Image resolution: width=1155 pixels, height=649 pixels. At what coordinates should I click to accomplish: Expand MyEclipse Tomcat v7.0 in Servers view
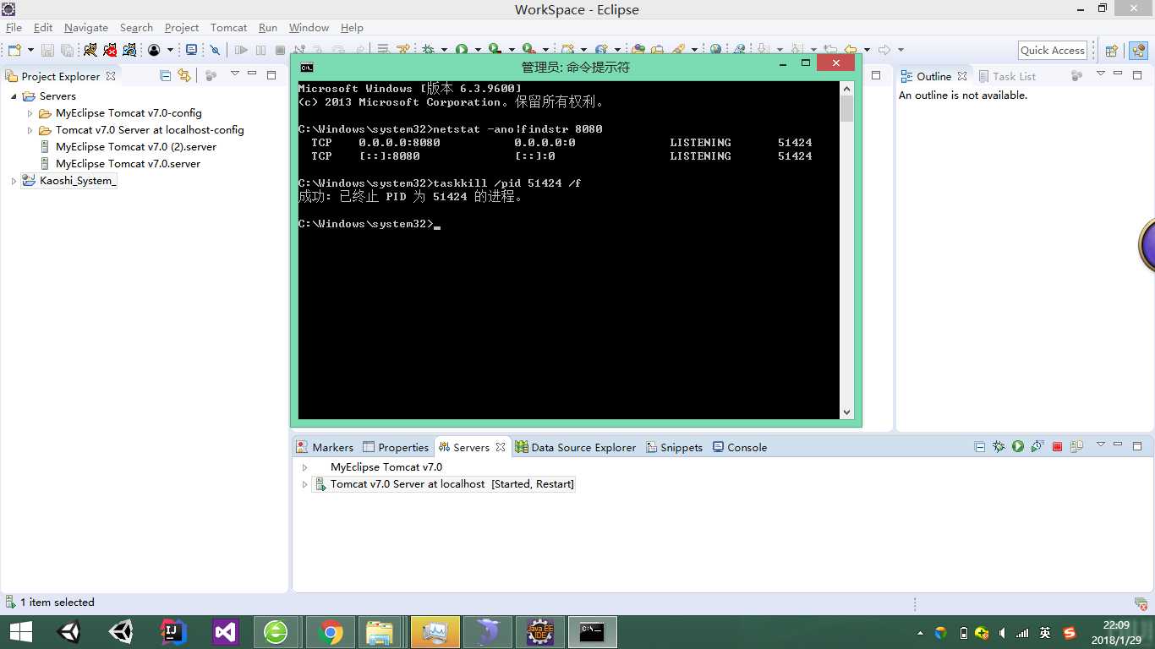coord(304,467)
